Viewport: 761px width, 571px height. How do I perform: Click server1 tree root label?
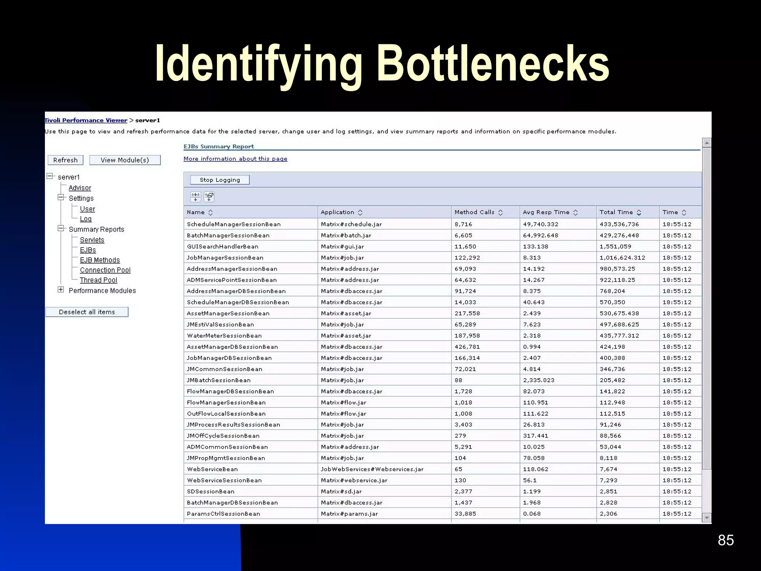[69, 177]
